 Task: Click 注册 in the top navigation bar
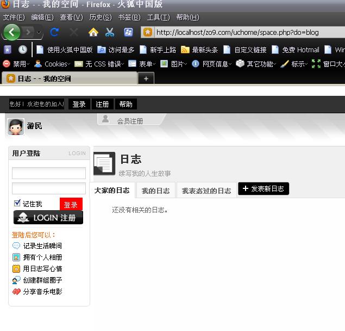(x=102, y=104)
